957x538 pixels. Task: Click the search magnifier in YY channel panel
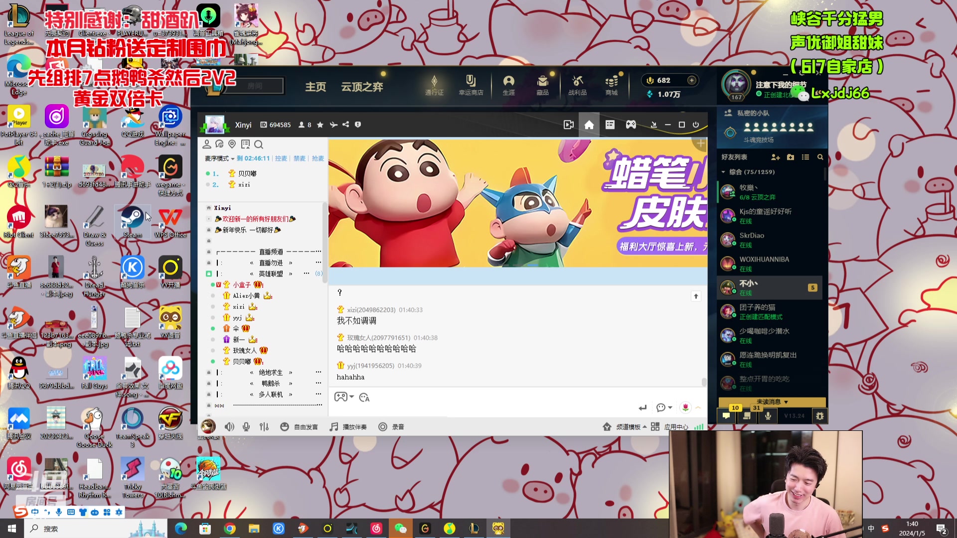coord(258,144)
